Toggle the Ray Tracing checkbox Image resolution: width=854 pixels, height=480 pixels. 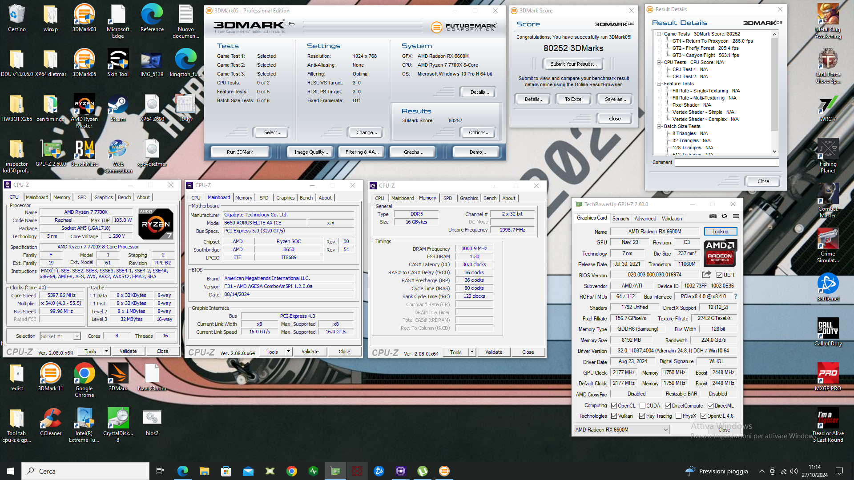tap(642, 416)
